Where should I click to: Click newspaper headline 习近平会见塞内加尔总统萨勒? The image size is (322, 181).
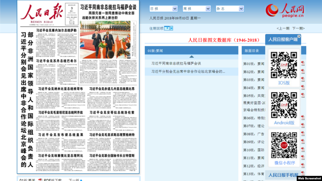[56, 31]
